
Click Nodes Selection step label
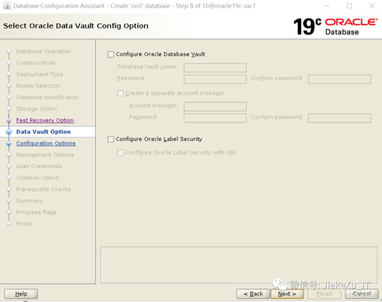point(38,86)
